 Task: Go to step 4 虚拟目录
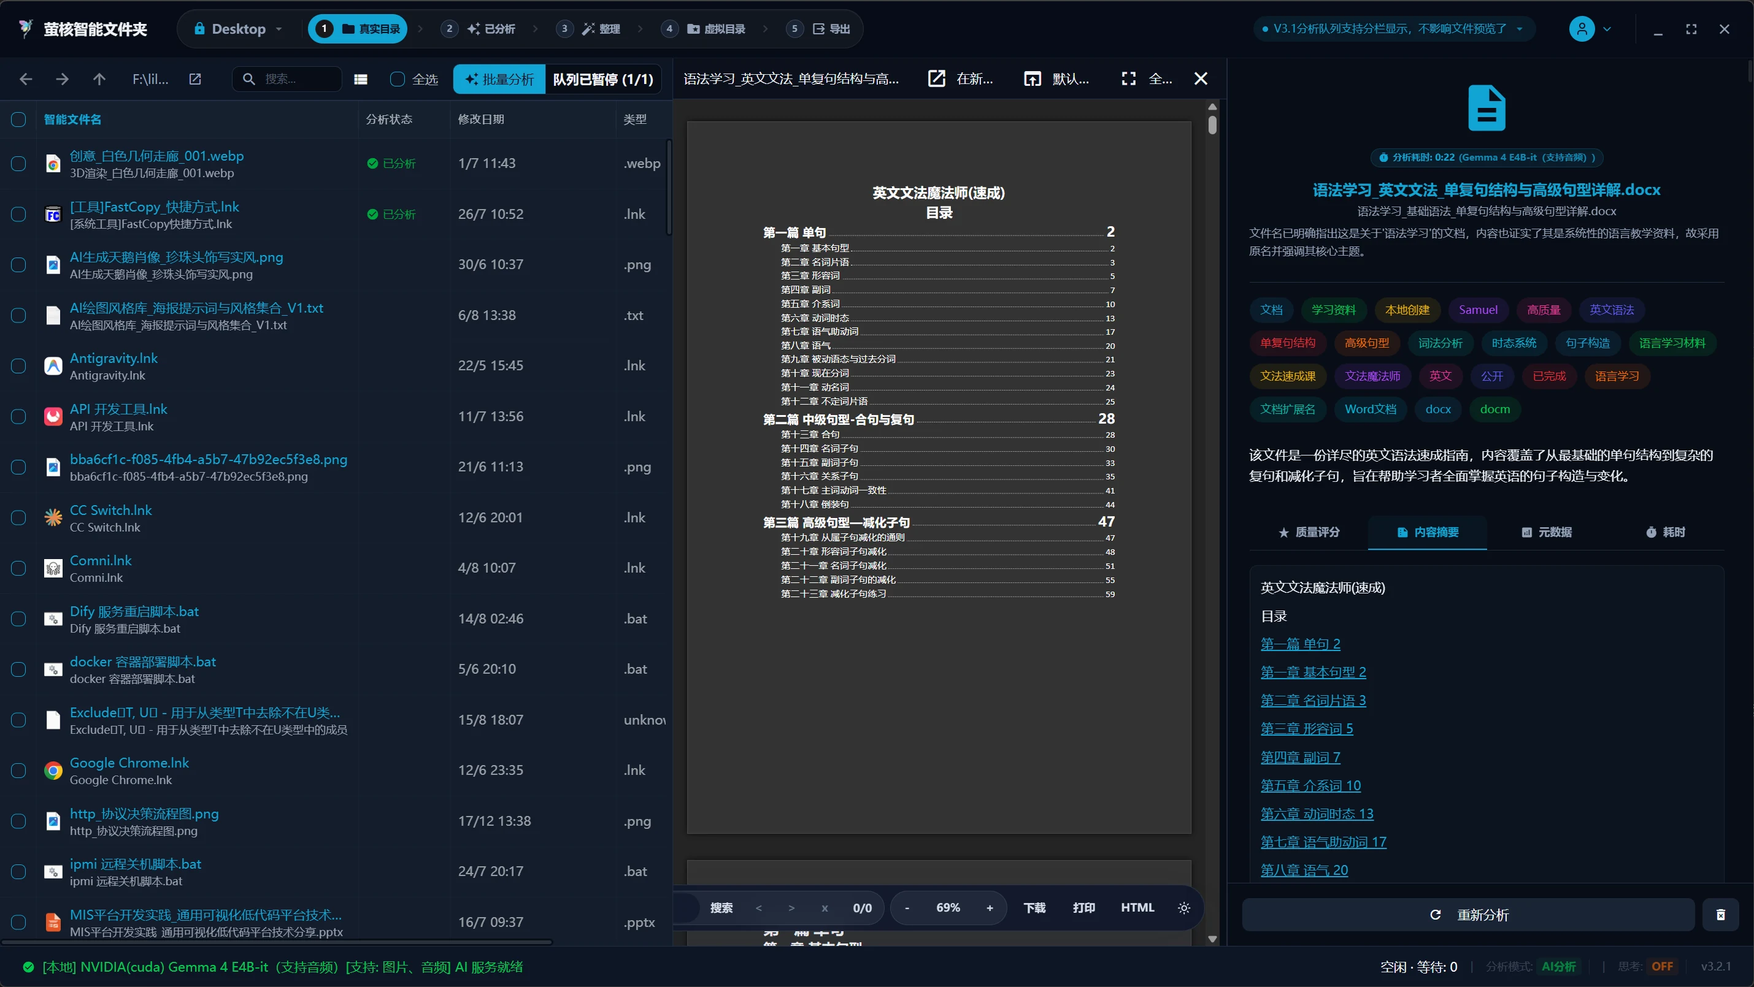pos(715,29)
